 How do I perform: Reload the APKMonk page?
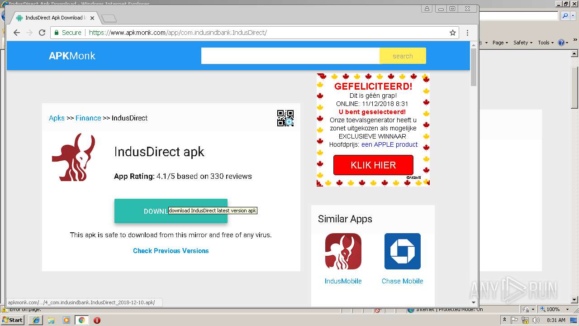tap(42, 33)
